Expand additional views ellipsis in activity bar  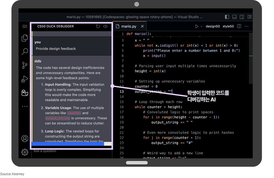point(25,107)
